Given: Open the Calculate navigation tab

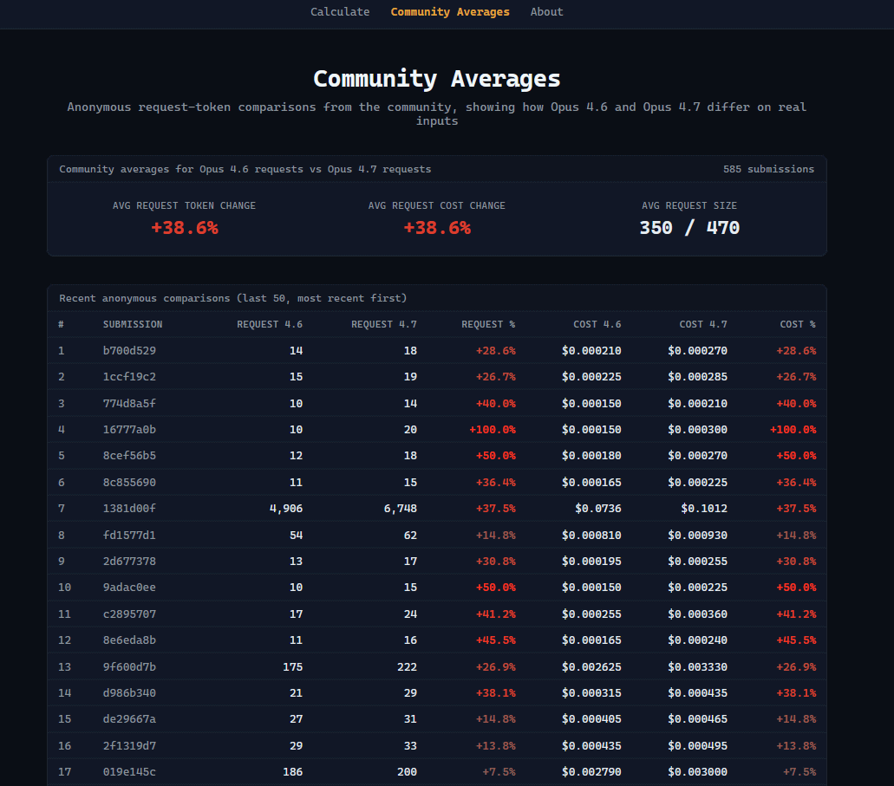Looking at the screenshot, I should [x=340, y=12].
